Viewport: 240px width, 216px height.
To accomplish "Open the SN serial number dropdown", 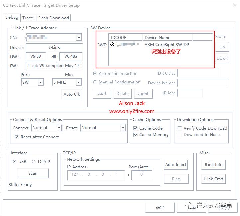I will click(x=79, y=37).
